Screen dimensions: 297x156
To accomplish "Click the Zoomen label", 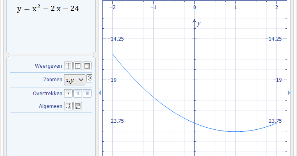I will pos(53,80).
